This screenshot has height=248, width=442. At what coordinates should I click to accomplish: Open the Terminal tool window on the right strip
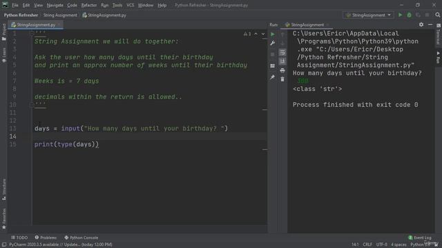pyautogui.click(x=439, y=34)
